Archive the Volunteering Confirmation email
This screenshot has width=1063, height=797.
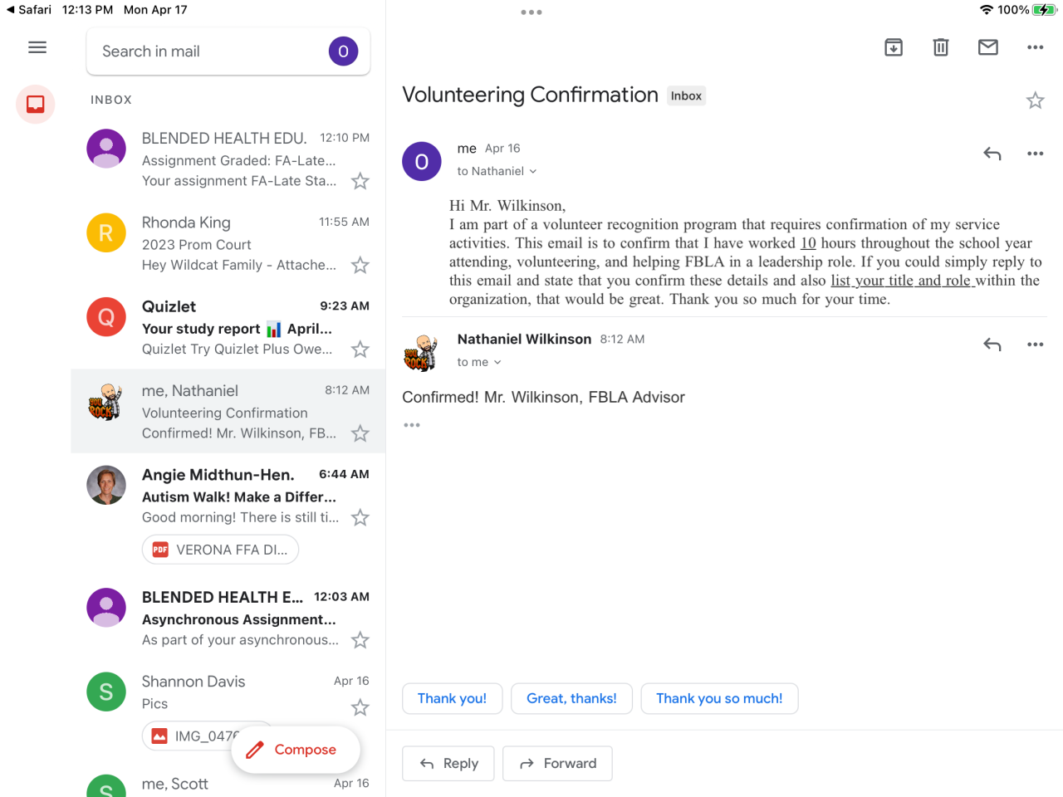(894, 47)
